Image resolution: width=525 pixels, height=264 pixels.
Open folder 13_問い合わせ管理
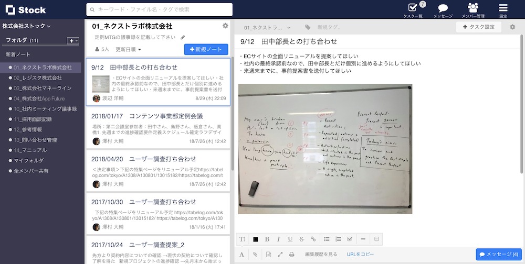click(35, 140)
